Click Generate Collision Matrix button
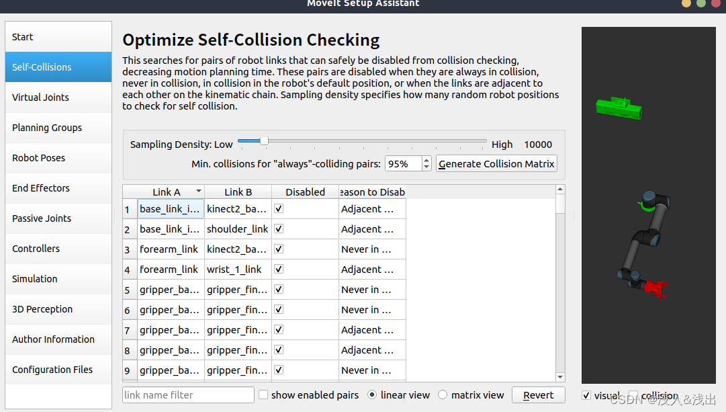726x412 pixels. 496,163
